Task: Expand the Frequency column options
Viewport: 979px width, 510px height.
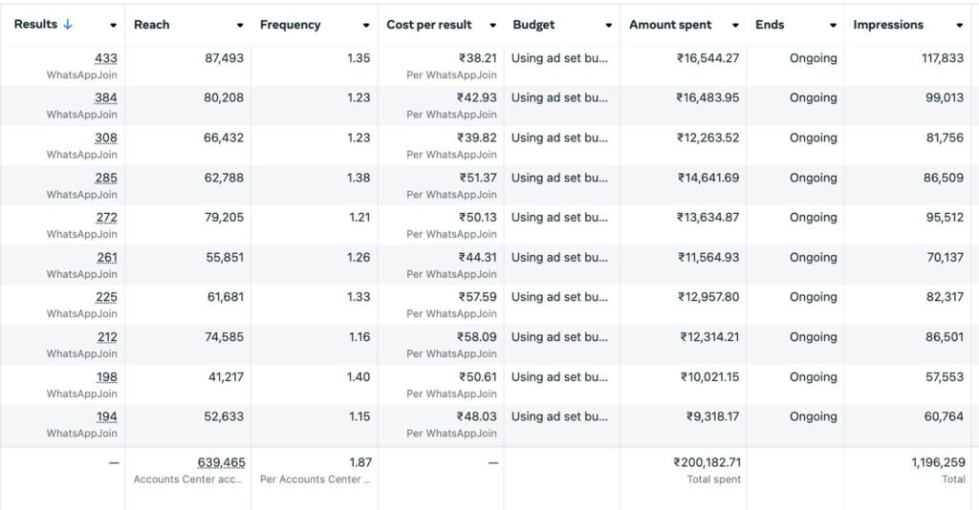Action: tap(366, 26)
